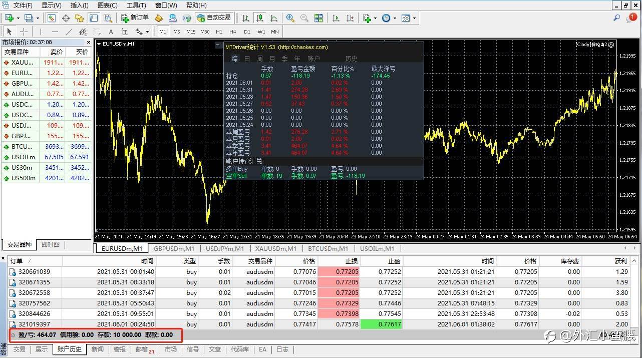Screen dimensions: 642x358
Task: Toggle 自动交易 auto trading
Action: [214, 18]
